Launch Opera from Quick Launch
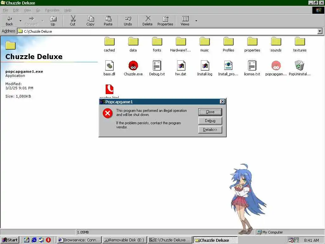325x244 pixels. (48, 240)
